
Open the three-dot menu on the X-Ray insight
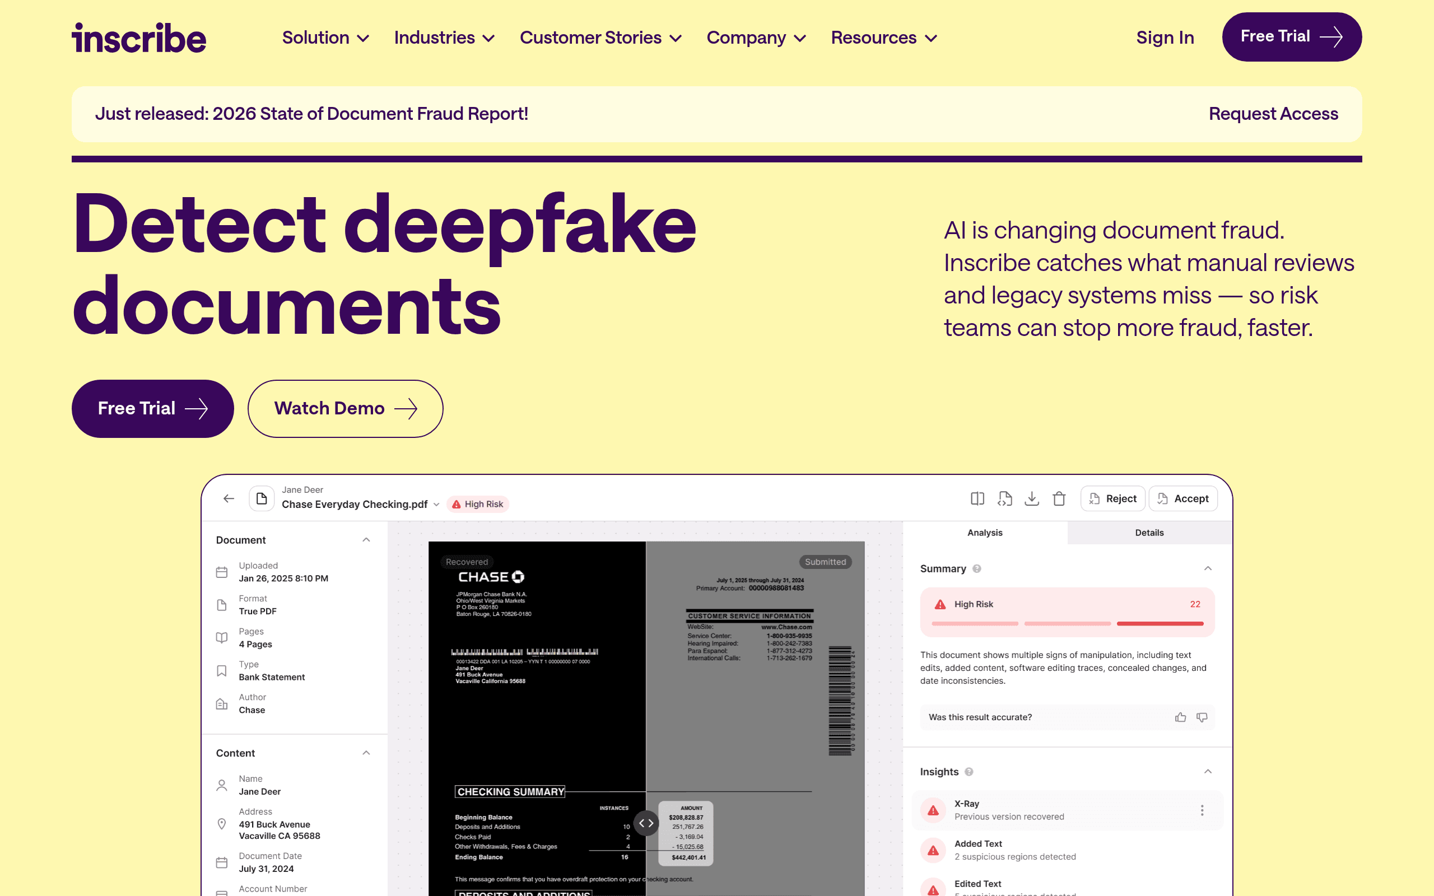coord(1202,810)
